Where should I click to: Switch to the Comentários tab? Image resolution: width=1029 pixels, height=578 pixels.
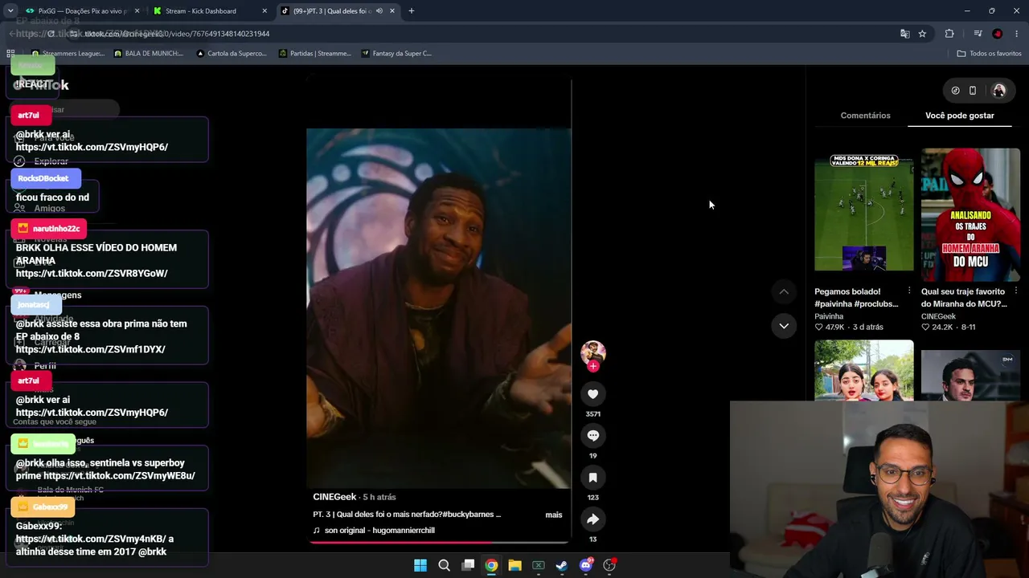tap(865, 116)
